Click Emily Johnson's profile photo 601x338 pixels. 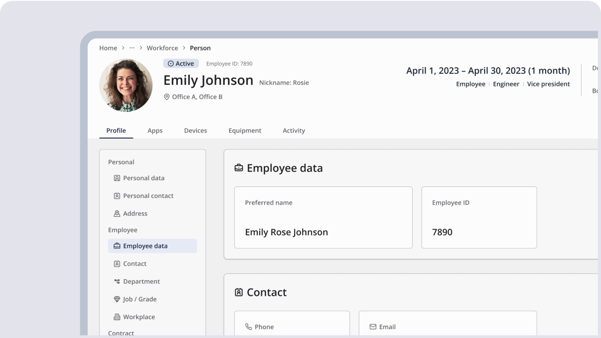pyautogui.click(x=126, y=85)
